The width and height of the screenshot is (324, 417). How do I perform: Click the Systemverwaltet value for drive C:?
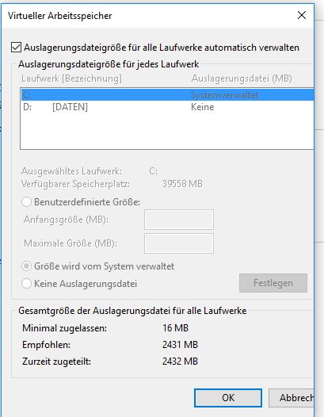pos(225,95)
